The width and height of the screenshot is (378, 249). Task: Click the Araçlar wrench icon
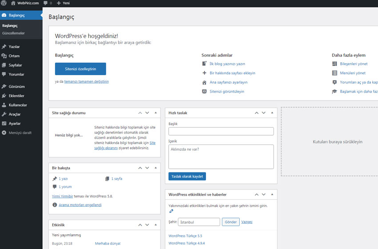4,114
